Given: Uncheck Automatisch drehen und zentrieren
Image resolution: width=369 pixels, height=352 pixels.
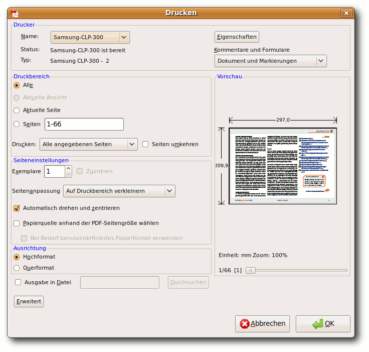Looking at the screenshot, I should point(17,208).
